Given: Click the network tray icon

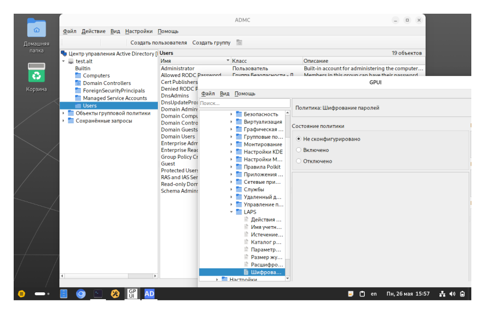Looking at the screenshot, I should click(442, 294).
